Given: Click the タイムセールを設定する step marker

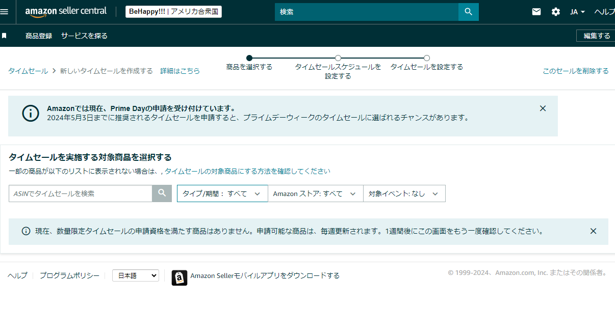Looking at the screenshot, I should (x=427, y=58).
